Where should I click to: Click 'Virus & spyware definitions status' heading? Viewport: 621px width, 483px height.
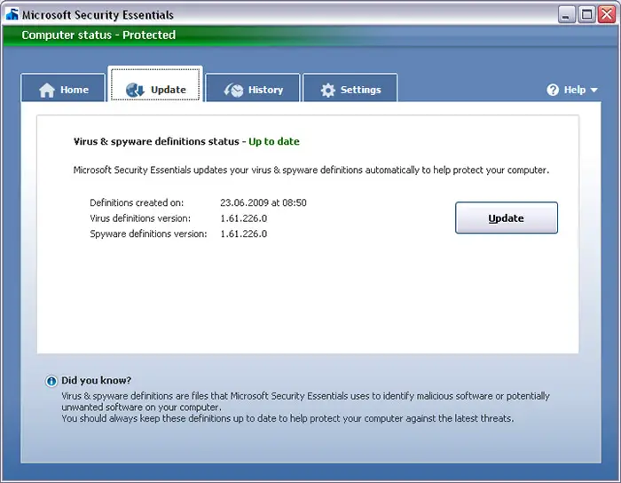(156, 141)
